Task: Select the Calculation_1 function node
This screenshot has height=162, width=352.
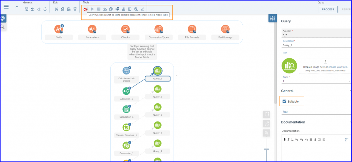Action: coord(126,109)
